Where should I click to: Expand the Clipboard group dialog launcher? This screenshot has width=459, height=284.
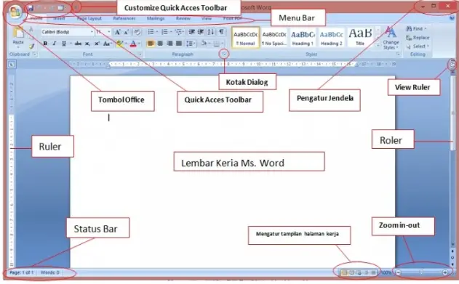[34, 54]
